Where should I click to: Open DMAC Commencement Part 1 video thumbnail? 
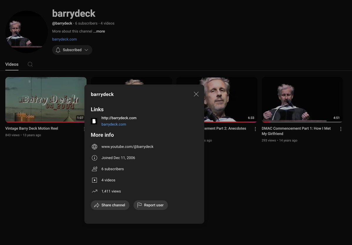point(302,100)
